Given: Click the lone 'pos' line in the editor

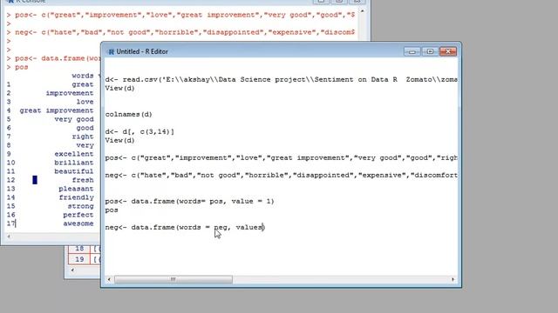Looking at the screenshot, I should (x=112, y=210).
